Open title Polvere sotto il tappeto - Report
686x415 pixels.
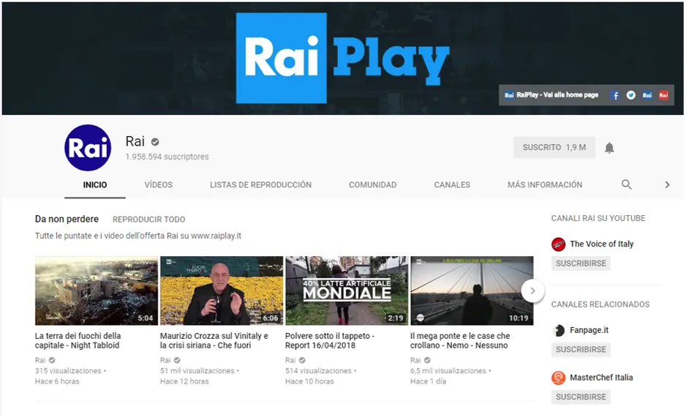330,340
